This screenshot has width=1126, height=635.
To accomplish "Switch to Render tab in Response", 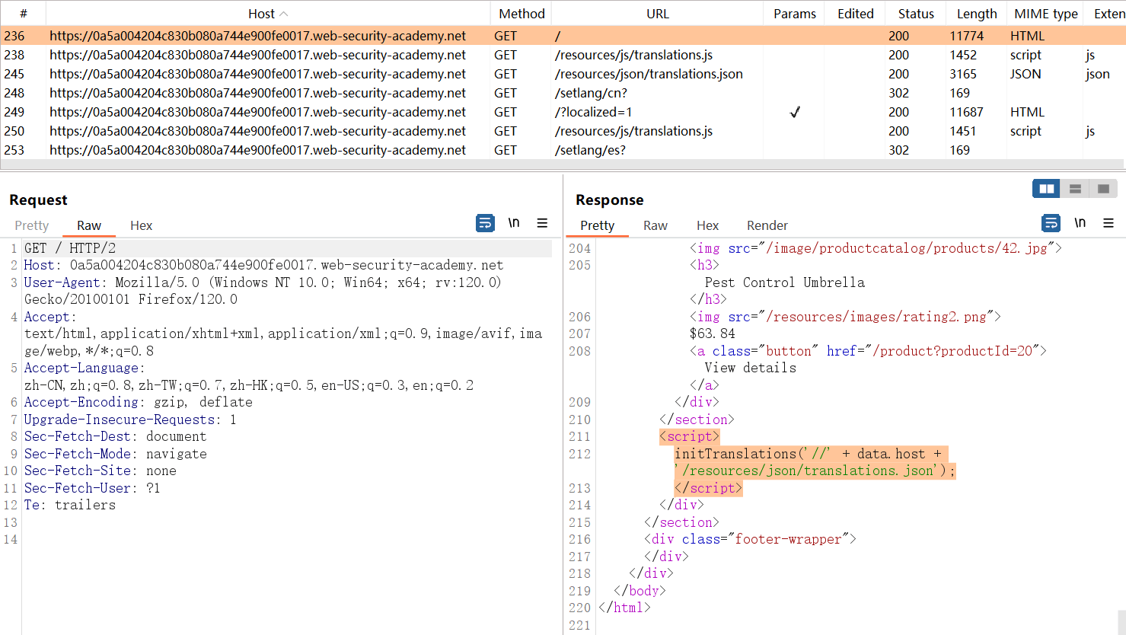I will (767, 225).
